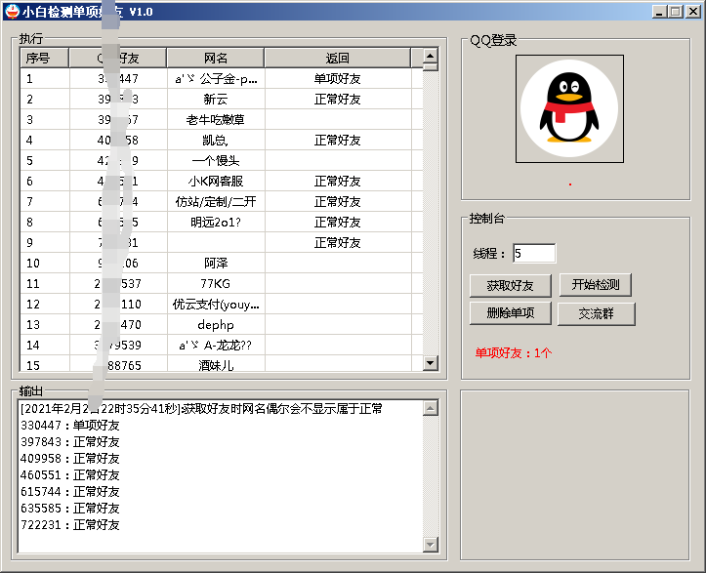
Task: Select the row named 新云
Action: point(215,100)
